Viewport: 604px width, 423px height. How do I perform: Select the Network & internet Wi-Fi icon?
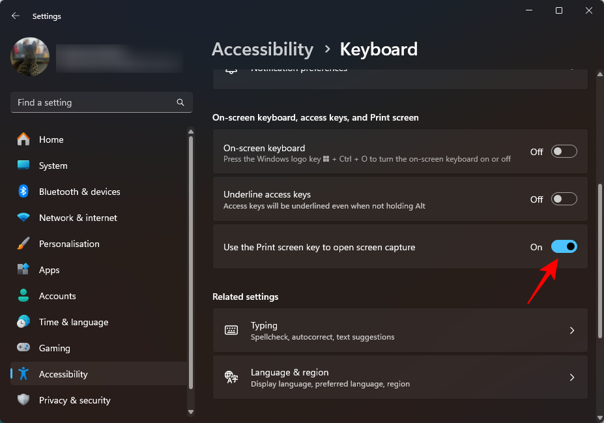23,218
